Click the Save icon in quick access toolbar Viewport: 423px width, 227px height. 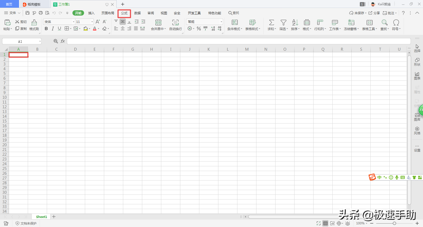27,13
